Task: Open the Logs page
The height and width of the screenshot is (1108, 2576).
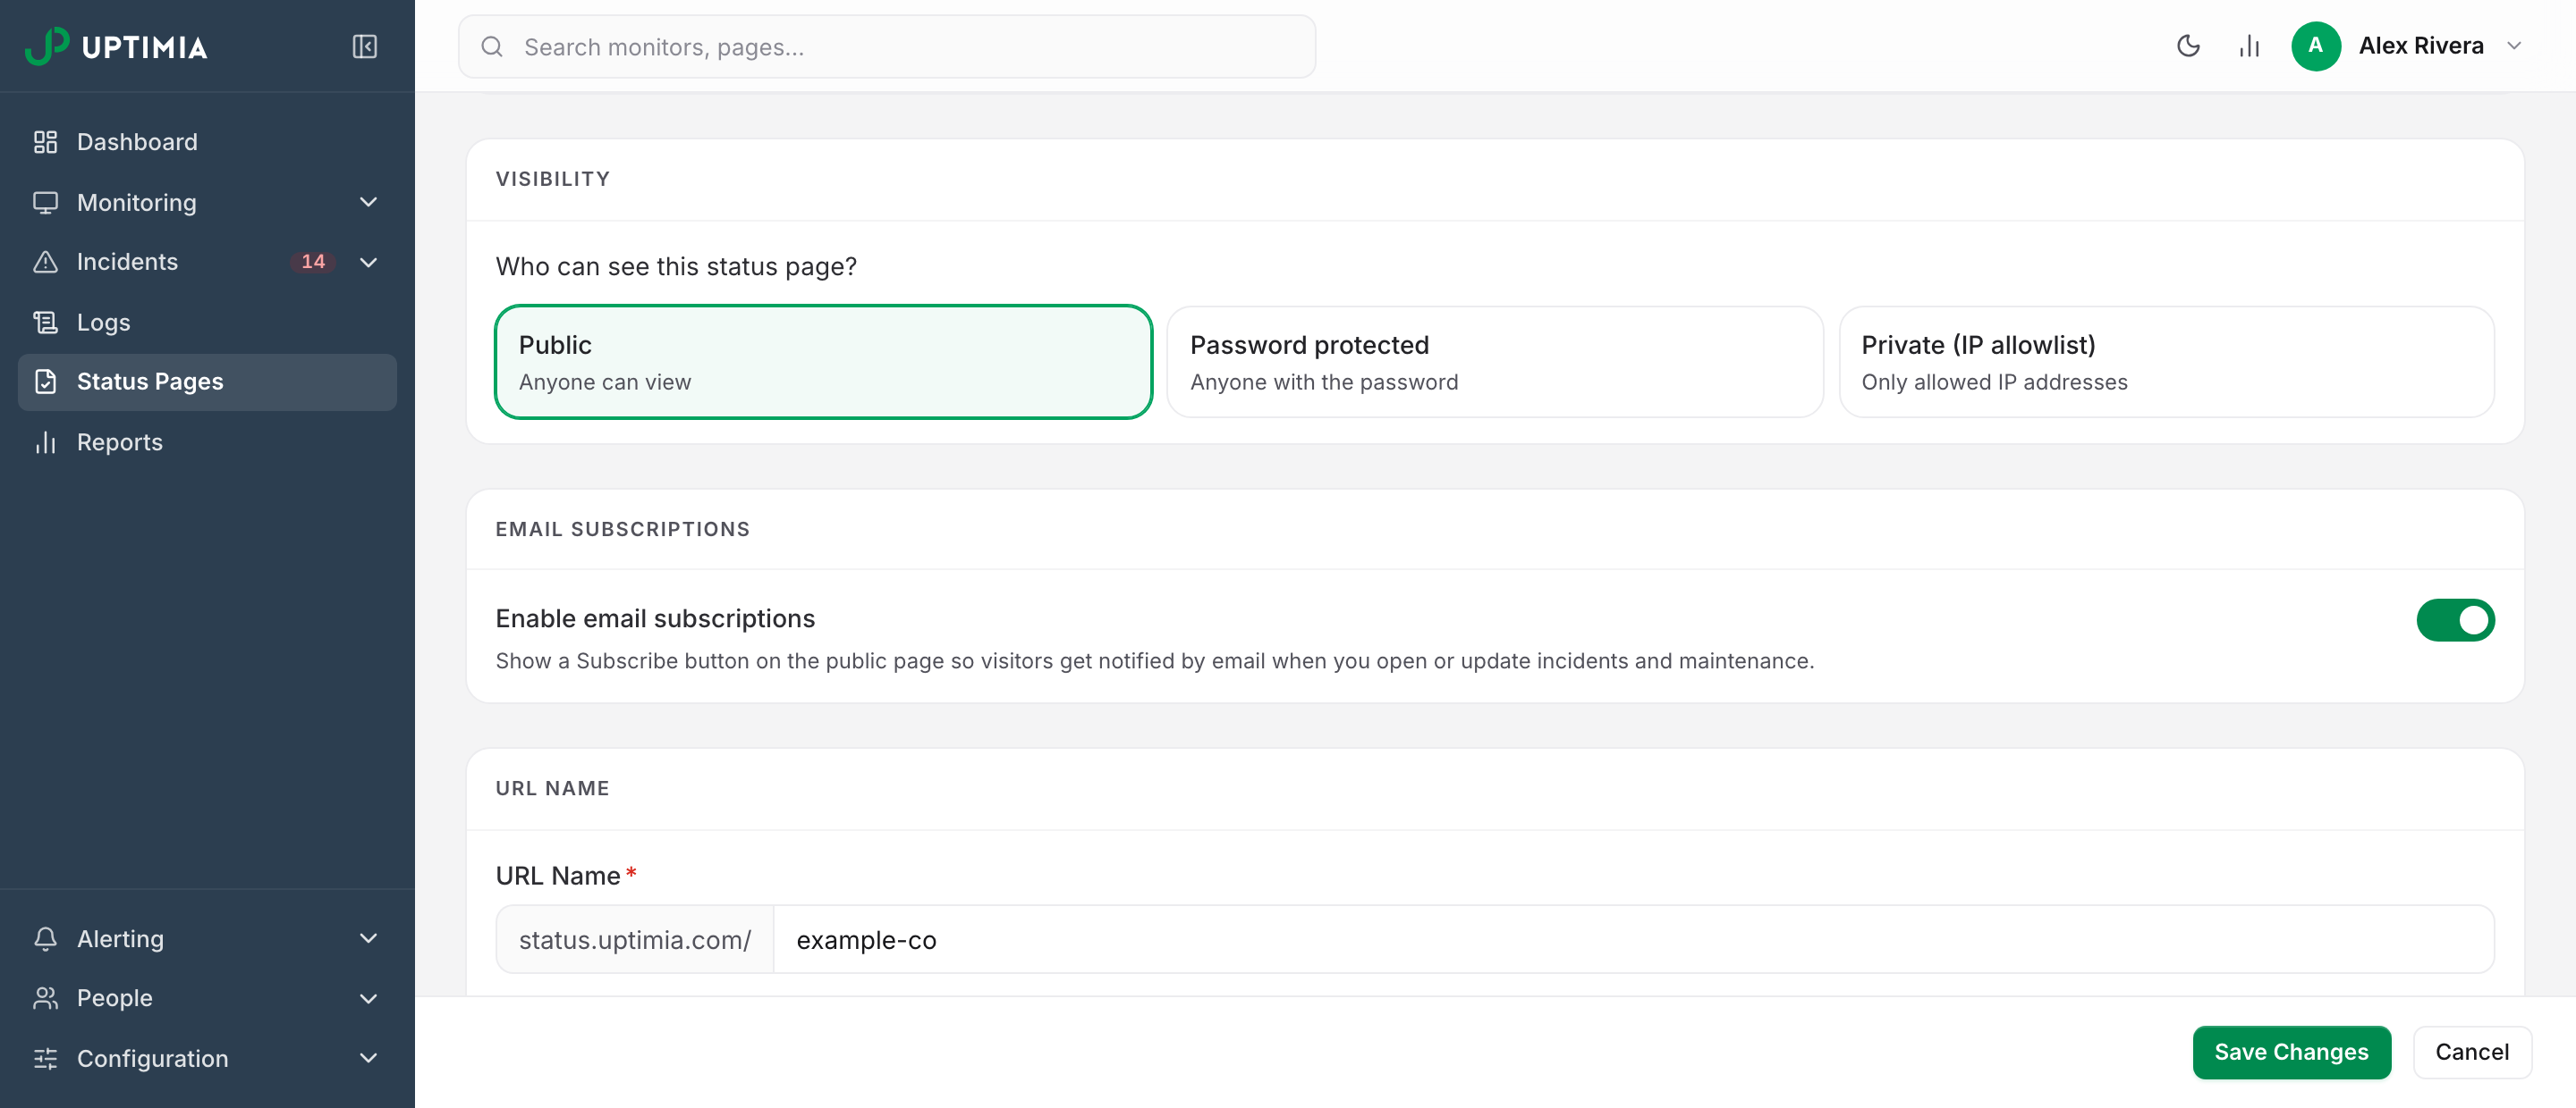Action: coord(207,322)
